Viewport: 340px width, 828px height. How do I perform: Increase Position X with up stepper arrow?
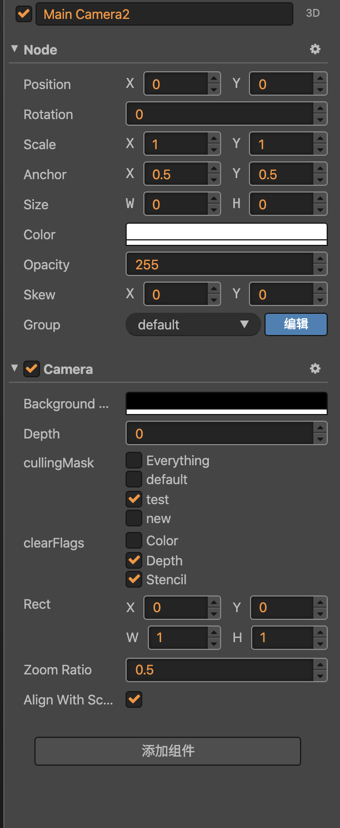[x=214, y=79]
